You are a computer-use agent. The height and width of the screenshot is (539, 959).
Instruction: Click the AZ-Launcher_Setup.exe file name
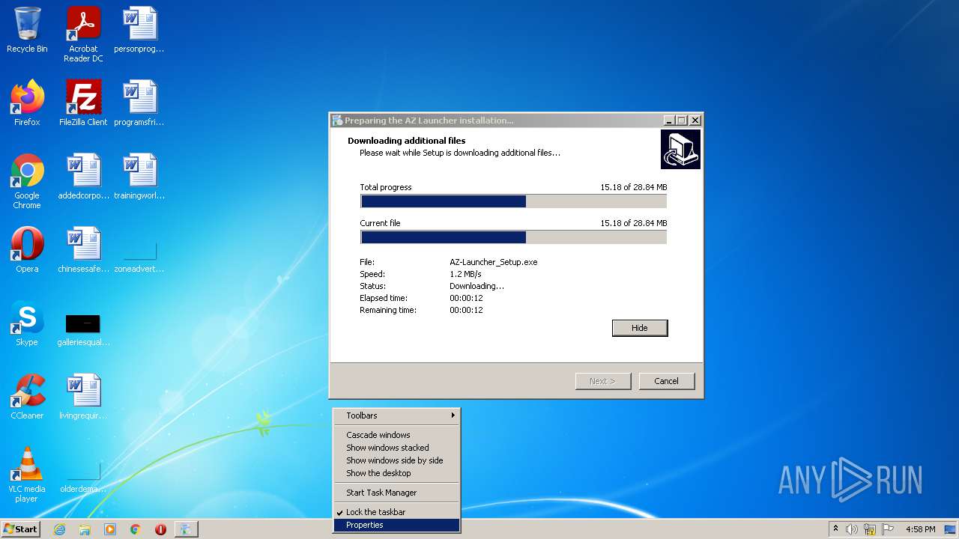pyautogui.click(x=494, y=262)
